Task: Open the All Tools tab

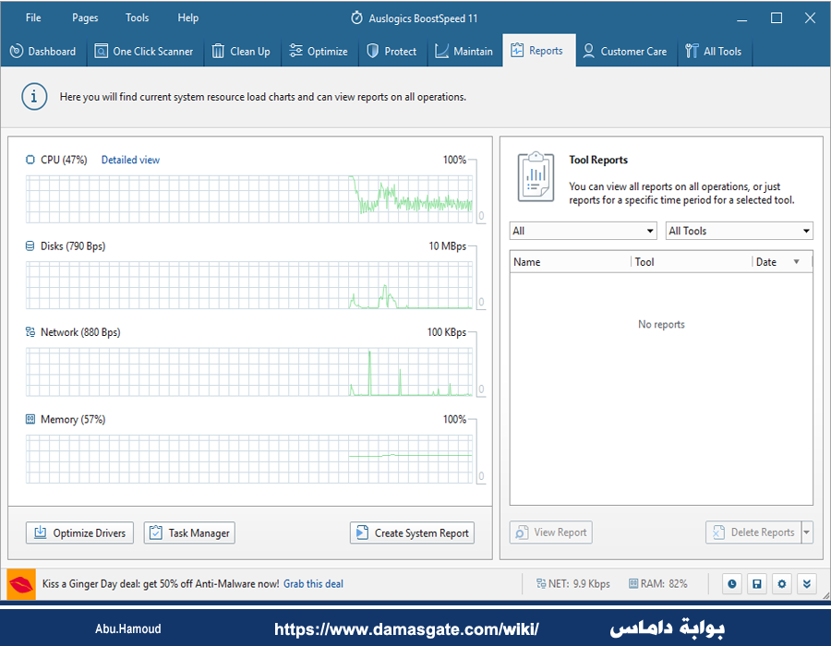Action: tap(714, 51)
